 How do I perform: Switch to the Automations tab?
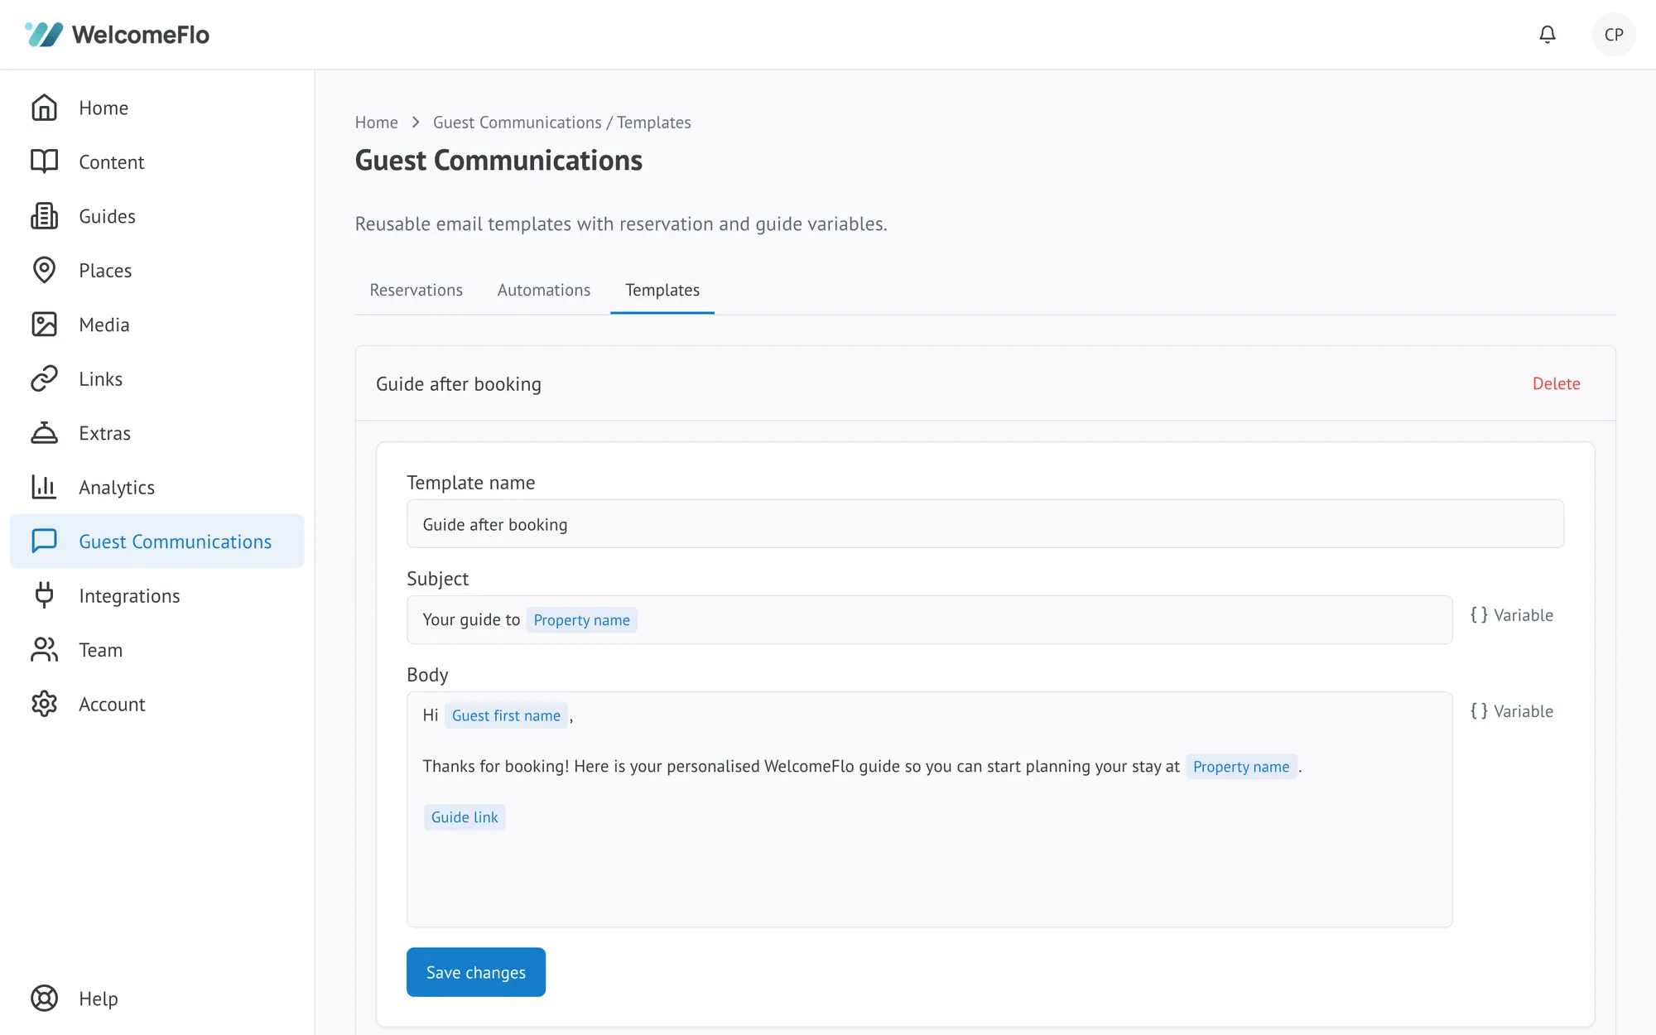tap(544, 291)
